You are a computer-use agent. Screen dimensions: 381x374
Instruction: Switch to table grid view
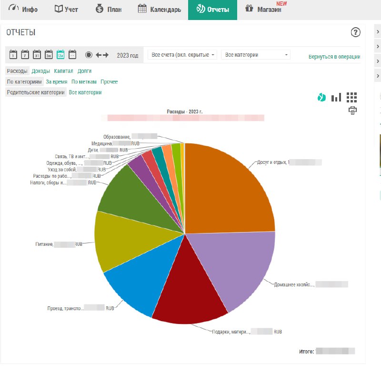[x=351, y=97]
